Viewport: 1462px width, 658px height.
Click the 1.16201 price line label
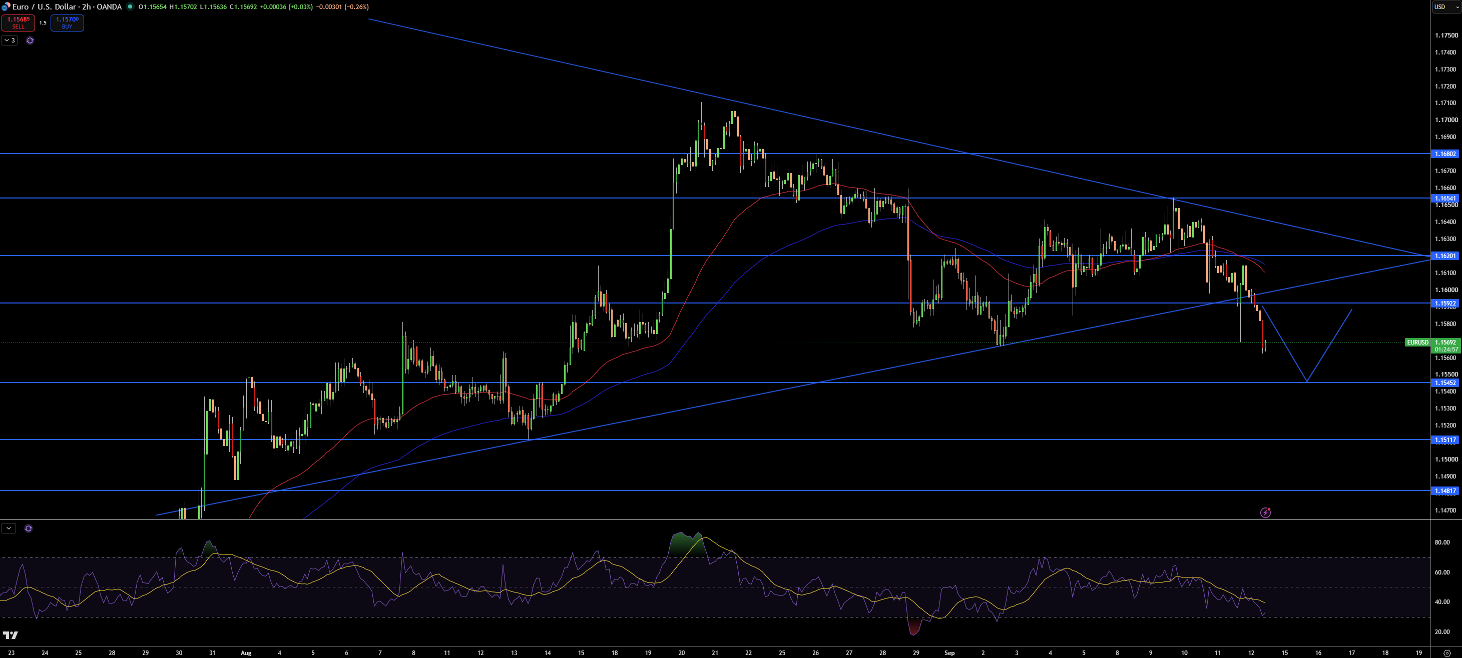(1445, 255)
